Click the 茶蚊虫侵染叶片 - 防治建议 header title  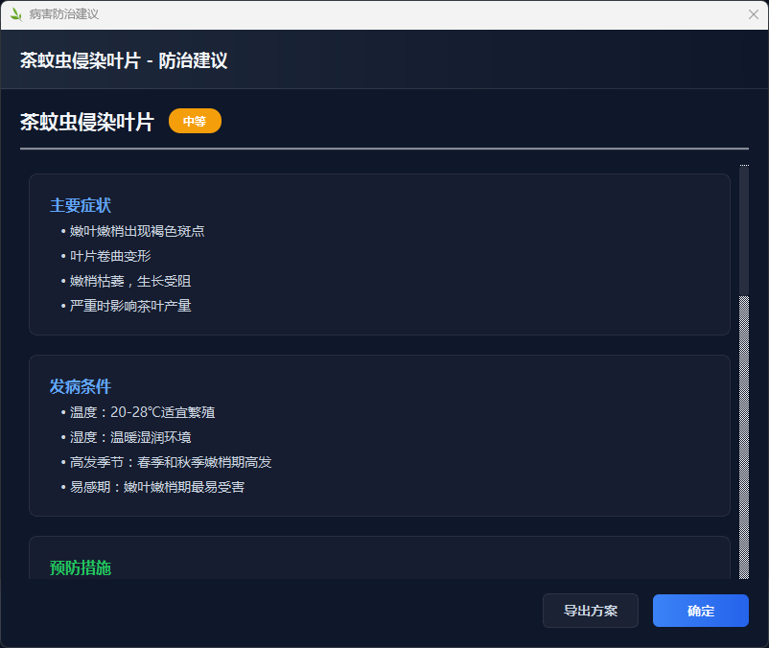coord(124,60)
